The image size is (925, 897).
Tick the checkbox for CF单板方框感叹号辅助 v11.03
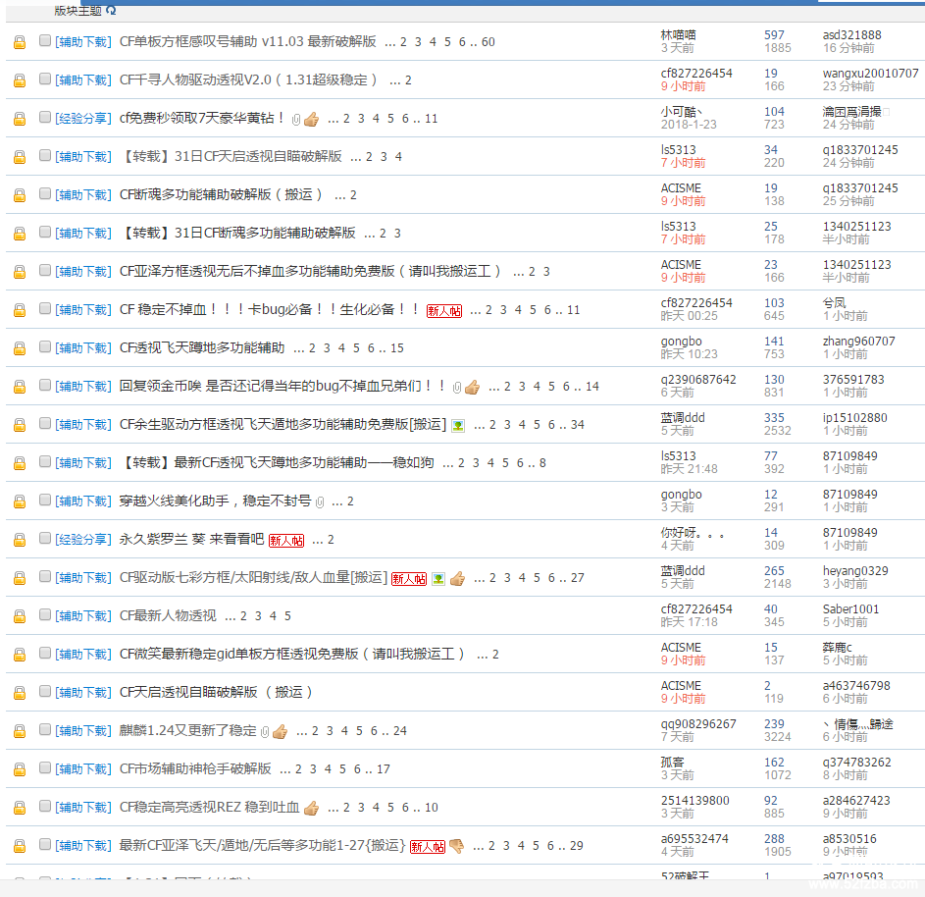(45, 40)
